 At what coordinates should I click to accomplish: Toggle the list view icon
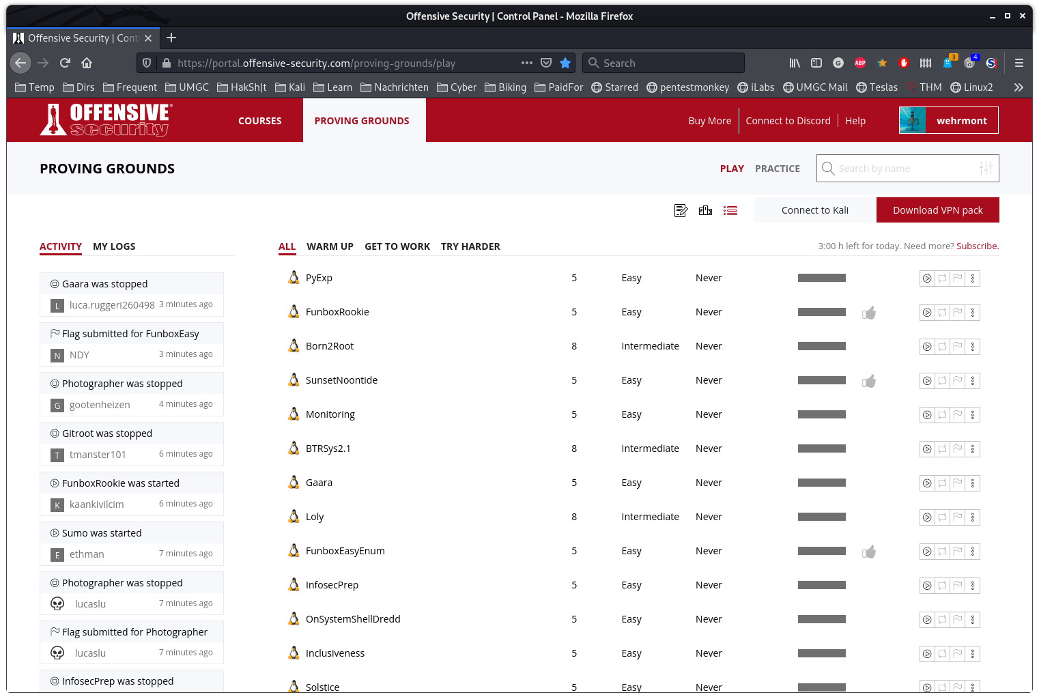click(x=730, y=211)
